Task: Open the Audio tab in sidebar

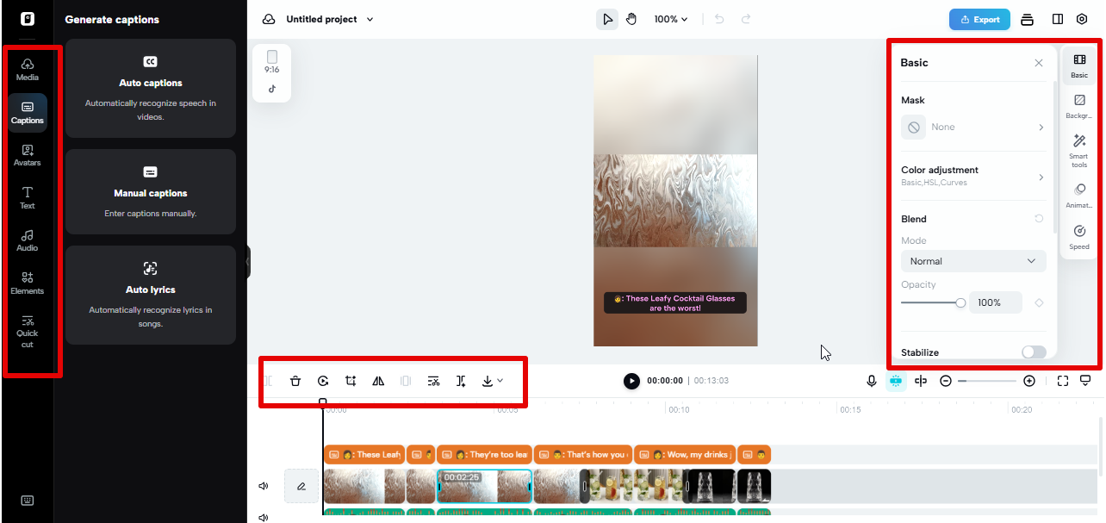Action: [x=28, y=240]
